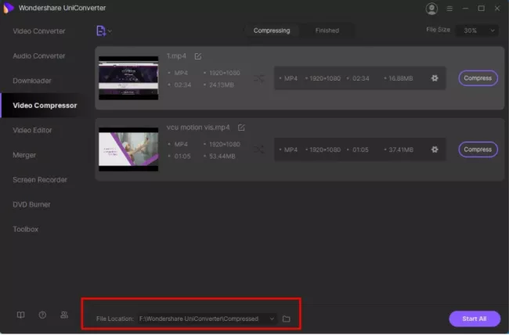509x335 pixels.
Task: Click the Wondershare UniConverter logo
Action: pos(9,8)
